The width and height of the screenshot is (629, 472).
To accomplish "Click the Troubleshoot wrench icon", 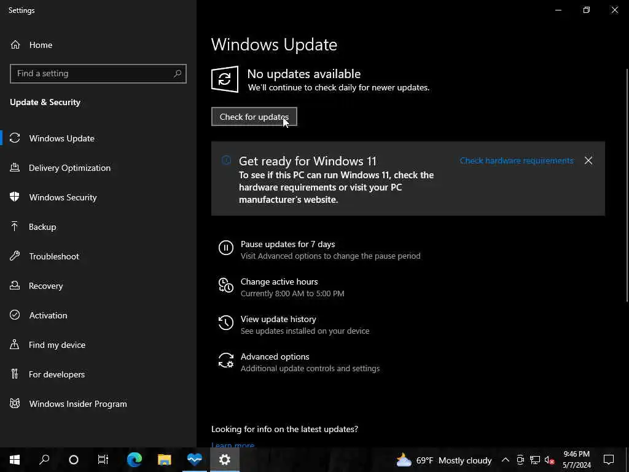I will (x=15, y=256).
